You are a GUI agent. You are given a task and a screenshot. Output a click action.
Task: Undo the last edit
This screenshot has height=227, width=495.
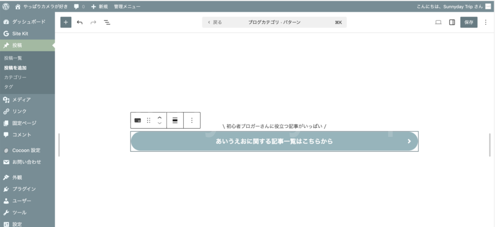pyautogui.click(x=80, y=22)
